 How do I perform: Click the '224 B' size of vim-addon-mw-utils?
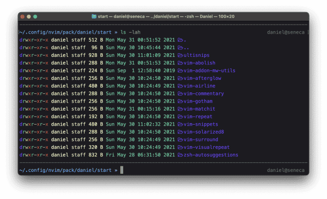pyautogui.click(x=96, y=71)
